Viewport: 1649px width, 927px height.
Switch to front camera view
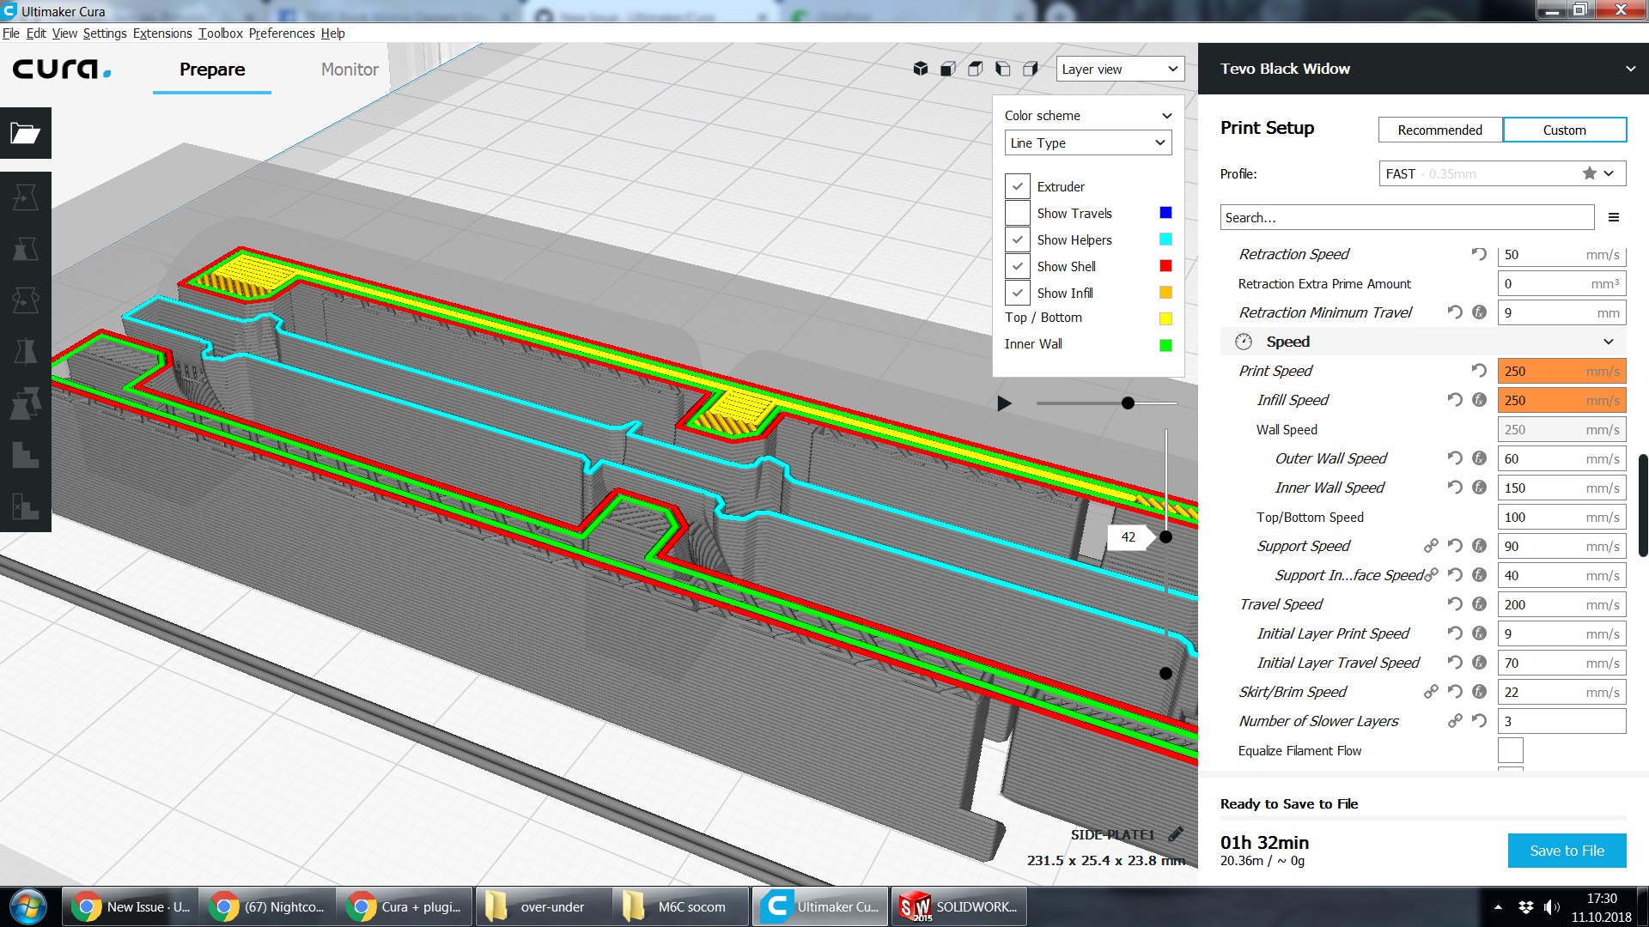948,69
